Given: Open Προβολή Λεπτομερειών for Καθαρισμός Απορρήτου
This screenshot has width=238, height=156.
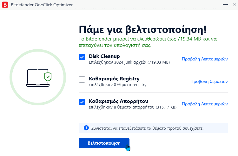Looking at the screenshot, I should tap(205, 104).
